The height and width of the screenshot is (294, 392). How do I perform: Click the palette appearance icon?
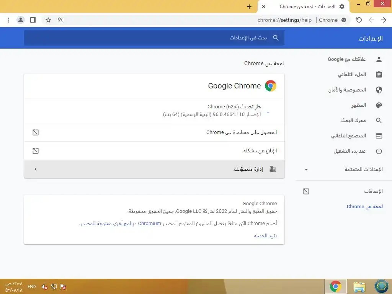pyautogui.click(x=379, y=105)
